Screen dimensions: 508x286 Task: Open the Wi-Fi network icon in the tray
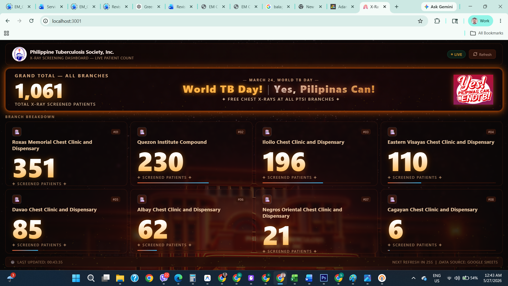coord(449,278)
